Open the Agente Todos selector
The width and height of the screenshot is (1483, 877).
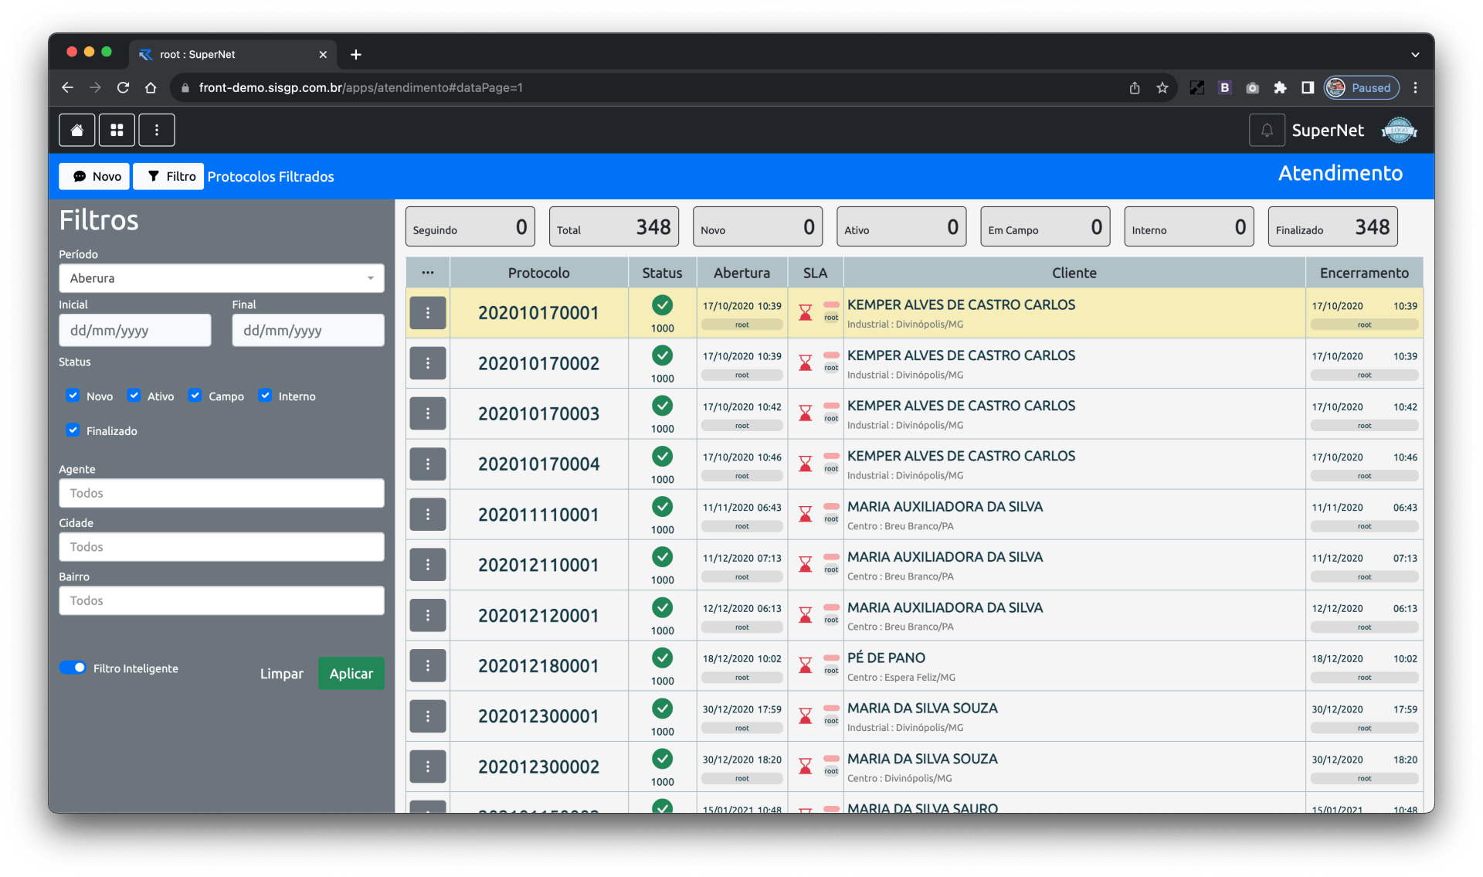click(x=221, y=493)
